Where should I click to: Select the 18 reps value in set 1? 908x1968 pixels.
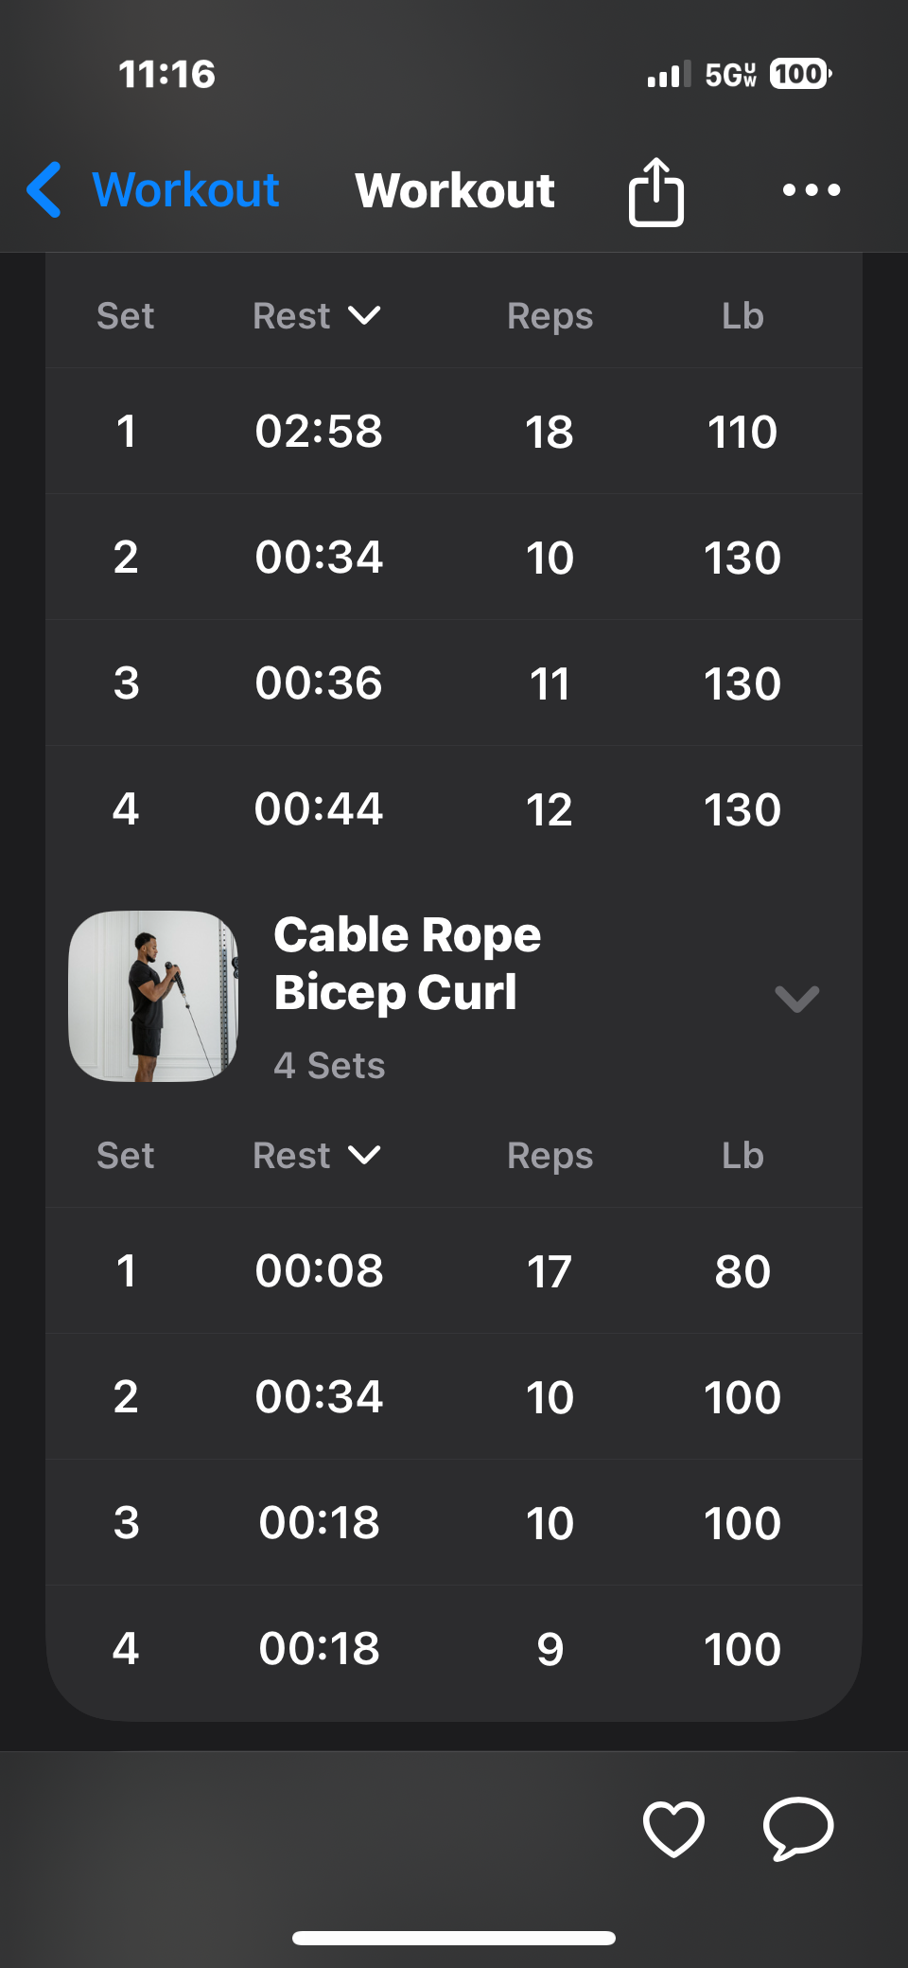(550, 433)
